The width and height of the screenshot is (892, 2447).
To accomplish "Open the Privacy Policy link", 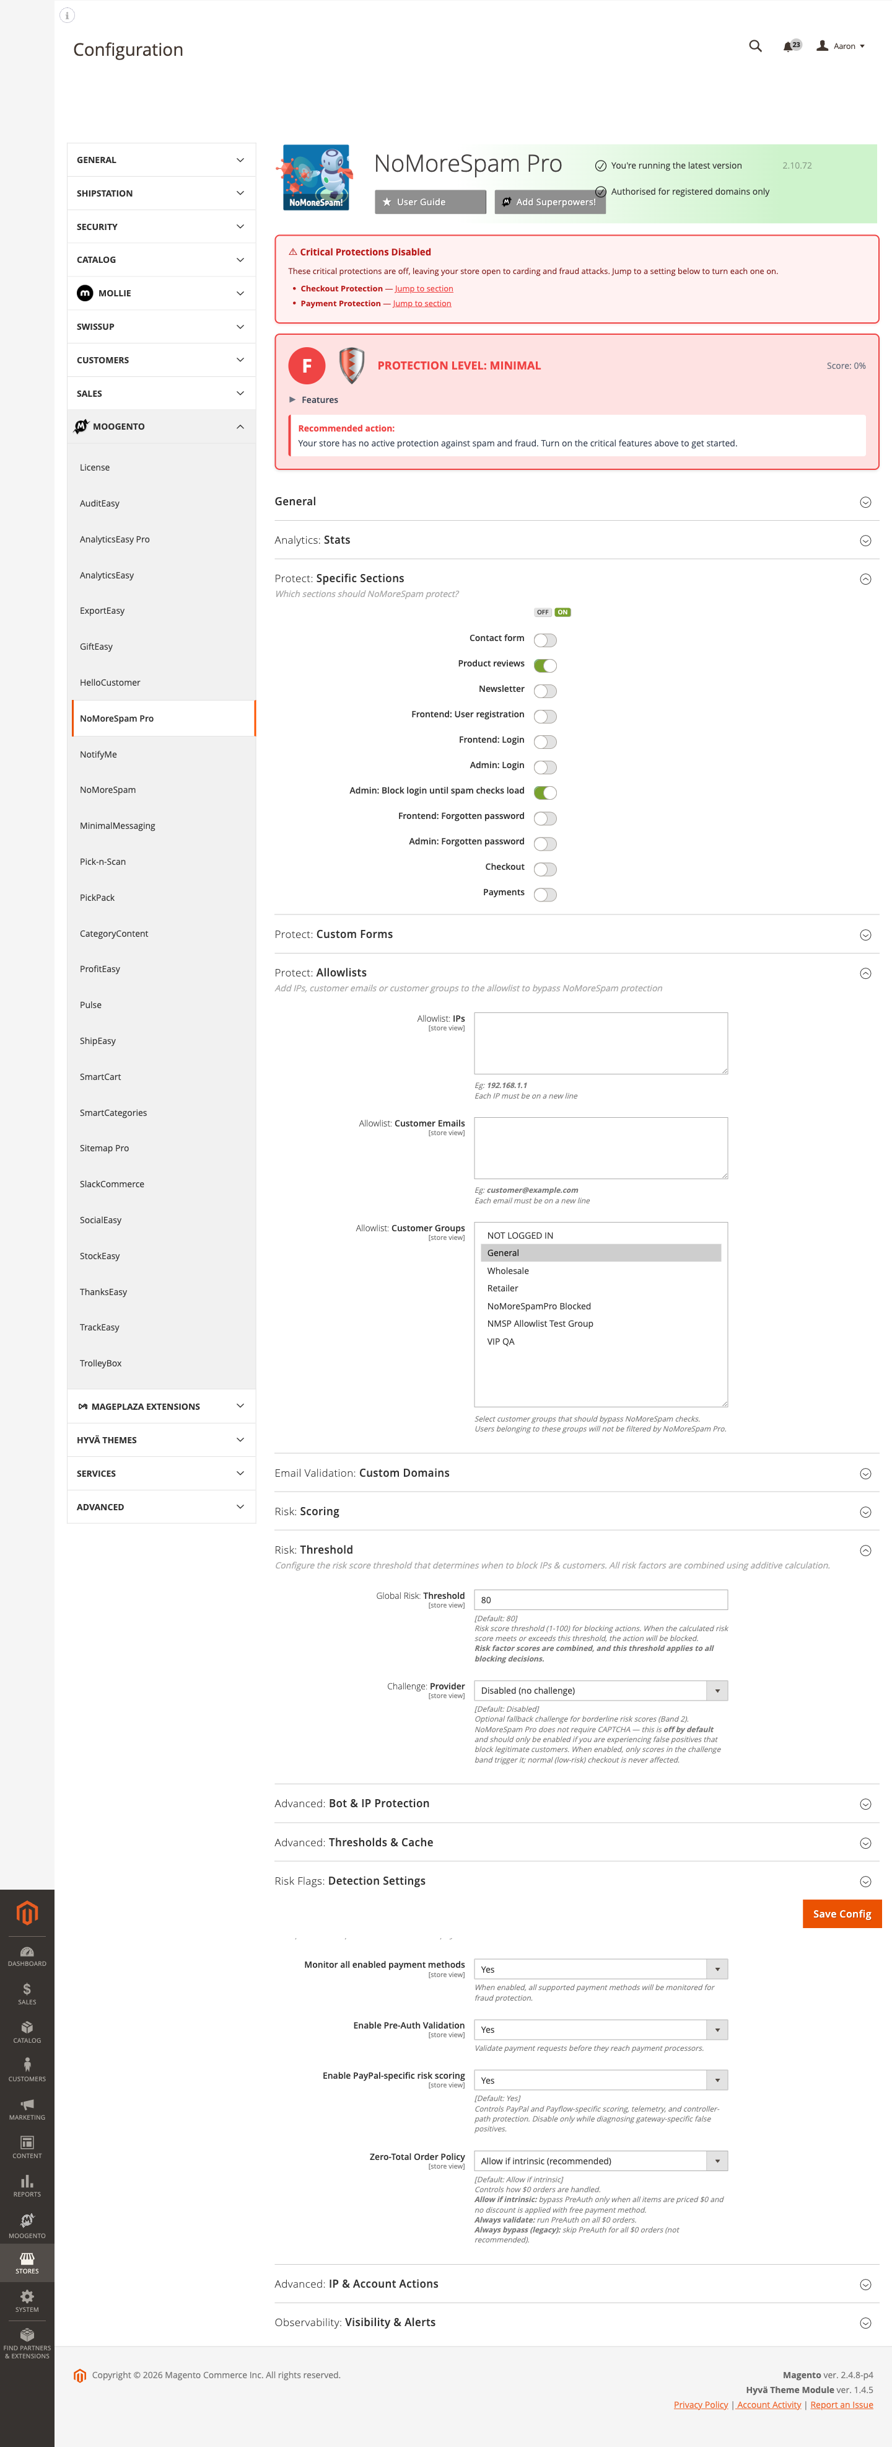I will [x=701, y=2405].
